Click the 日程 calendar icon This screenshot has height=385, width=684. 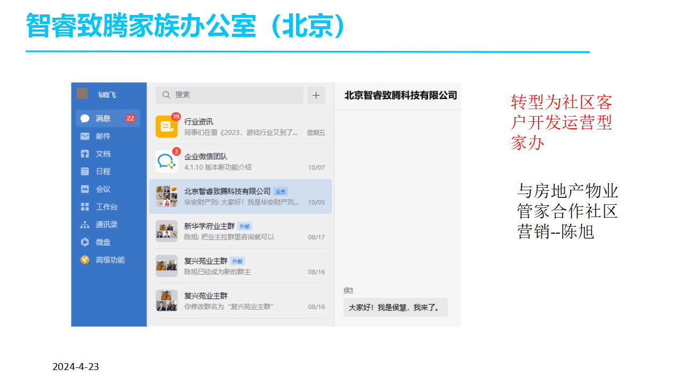[85, 171]
